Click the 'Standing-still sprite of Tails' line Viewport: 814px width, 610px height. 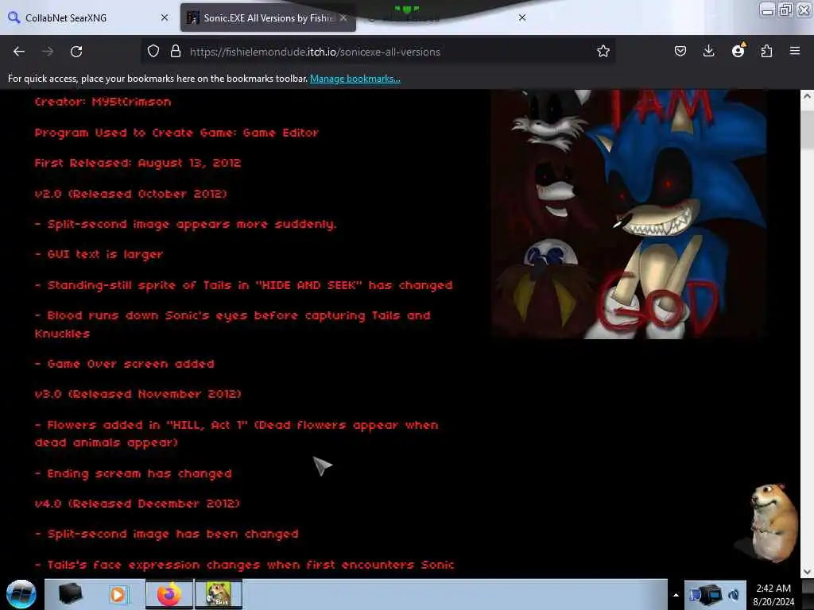[243, 285]
